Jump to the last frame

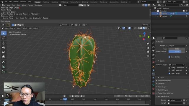pos(84,96)
